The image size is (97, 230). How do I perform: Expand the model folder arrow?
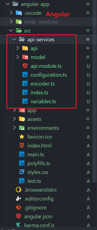[18, 57]
